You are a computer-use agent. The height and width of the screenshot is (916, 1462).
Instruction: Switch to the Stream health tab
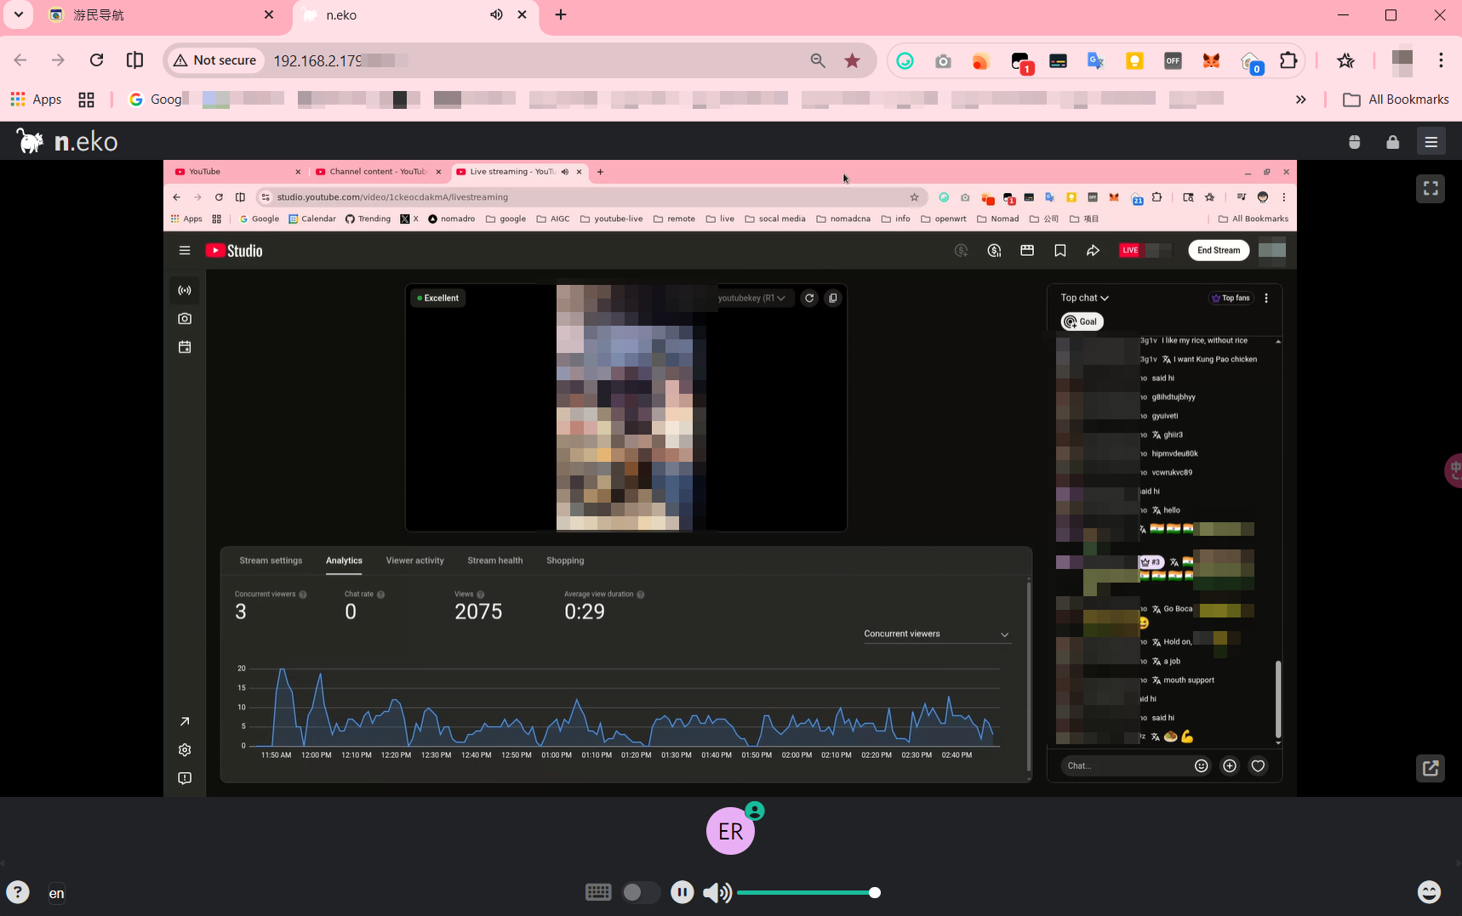[x=495, y=560]
